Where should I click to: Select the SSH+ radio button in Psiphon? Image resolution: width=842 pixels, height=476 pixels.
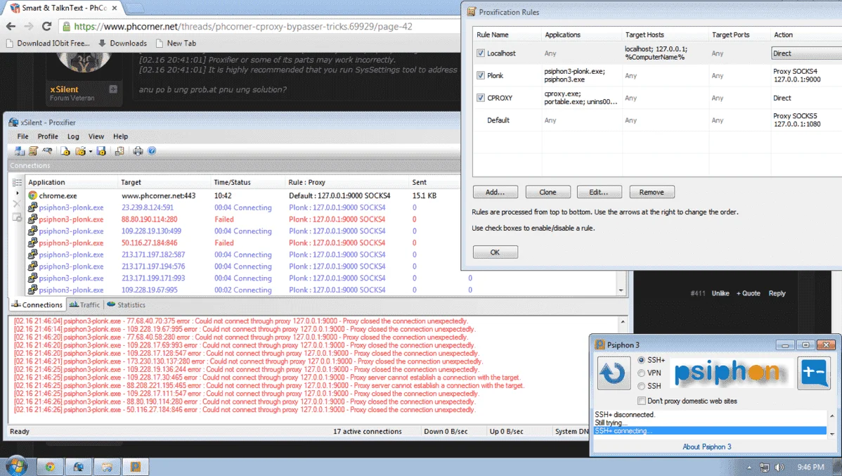[641, 360]
